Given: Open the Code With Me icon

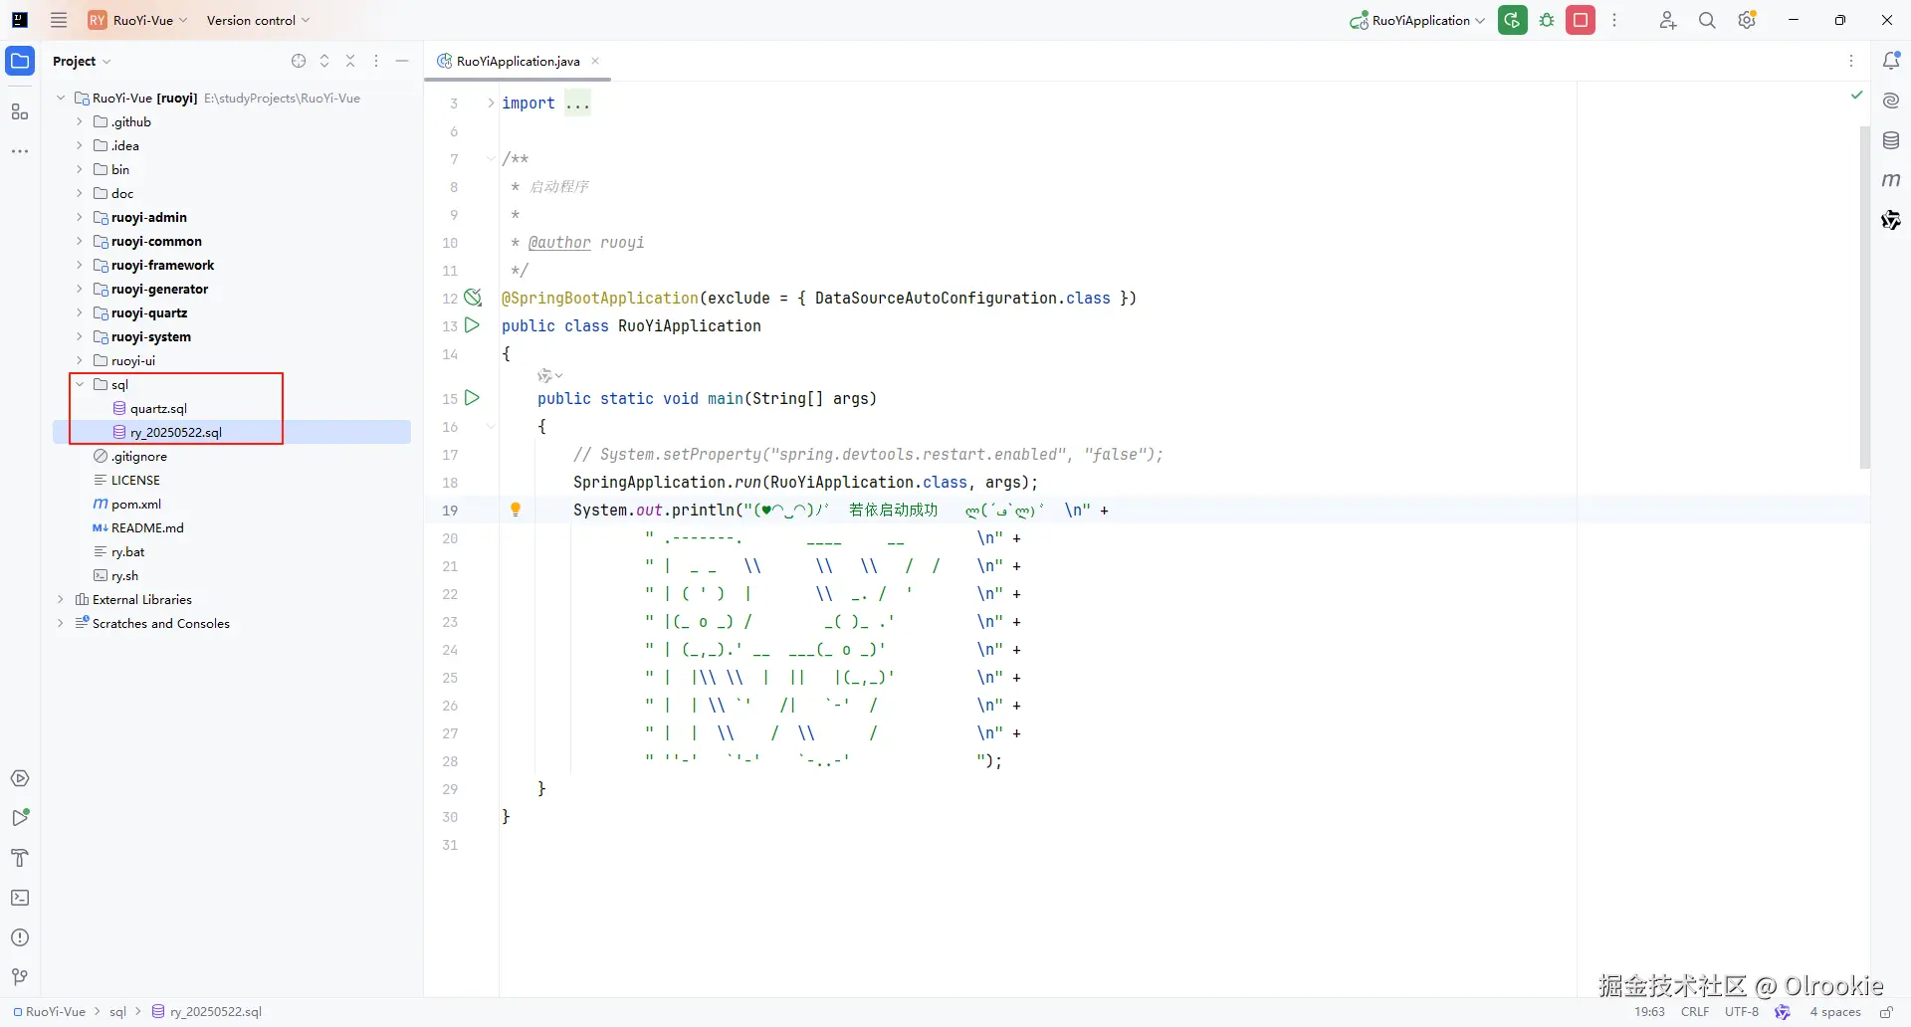Looking at the screenshot, I should click(1668, 20).
